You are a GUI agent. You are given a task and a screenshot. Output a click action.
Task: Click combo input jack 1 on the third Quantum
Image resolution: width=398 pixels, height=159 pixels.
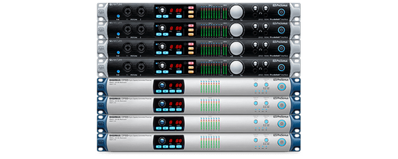[x=128, y=48]
